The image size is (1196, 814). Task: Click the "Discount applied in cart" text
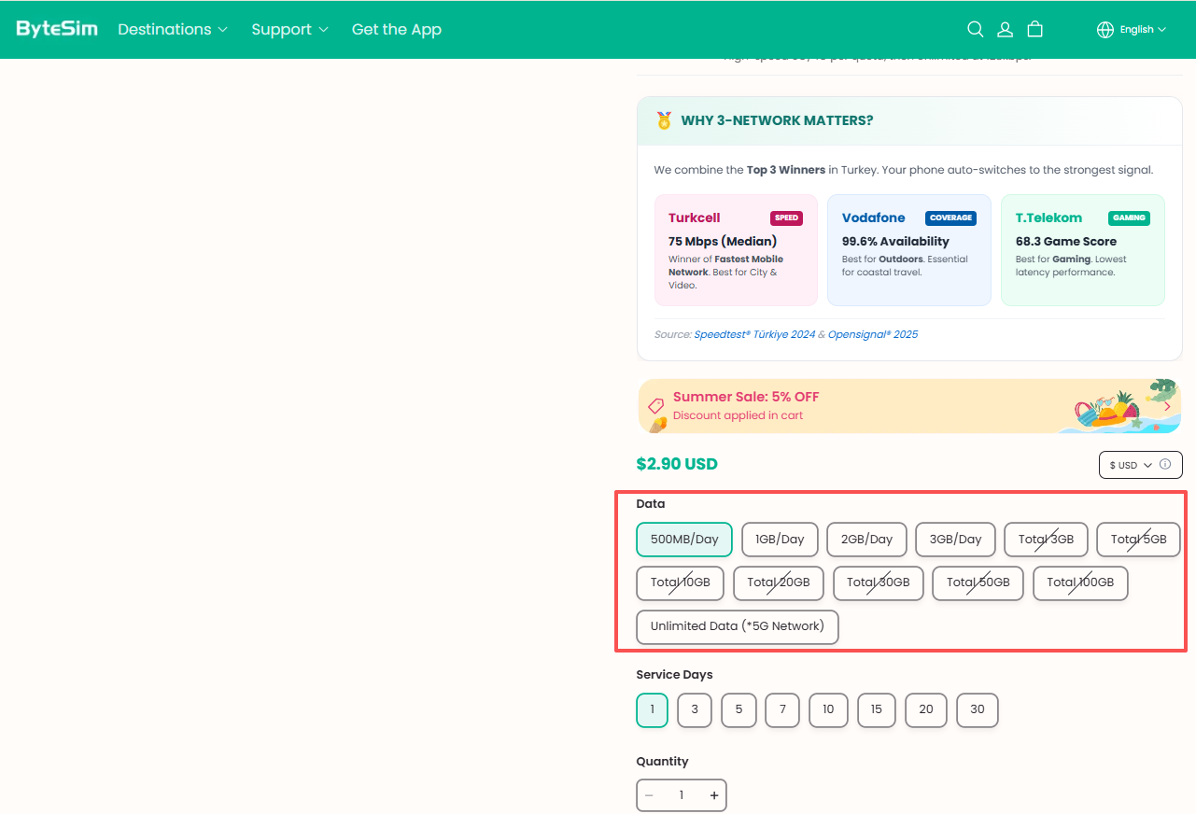coord(738,415)
